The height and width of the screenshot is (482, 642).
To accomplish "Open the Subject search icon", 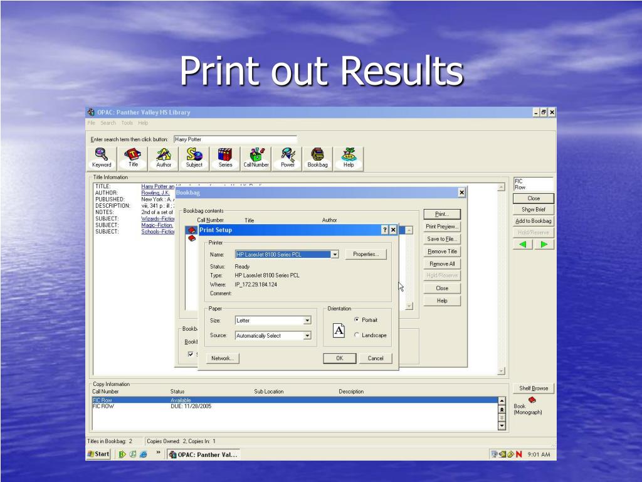I will 194,158.
